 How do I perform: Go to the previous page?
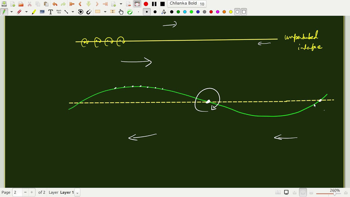80,4
